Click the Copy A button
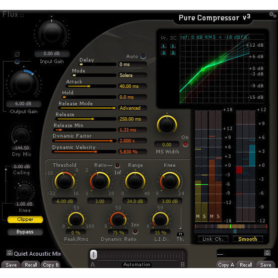 point(226,265)
